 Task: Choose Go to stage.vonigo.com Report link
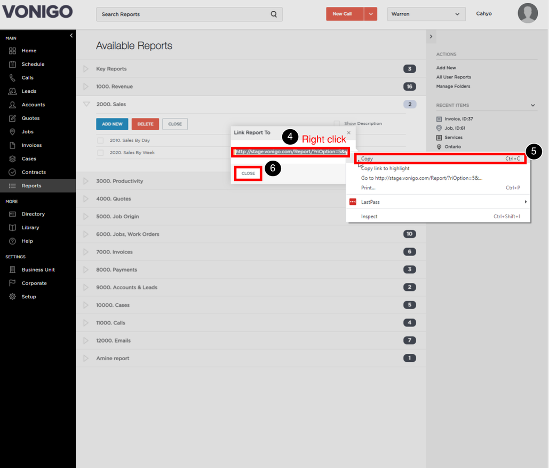[x=421, y=178]
